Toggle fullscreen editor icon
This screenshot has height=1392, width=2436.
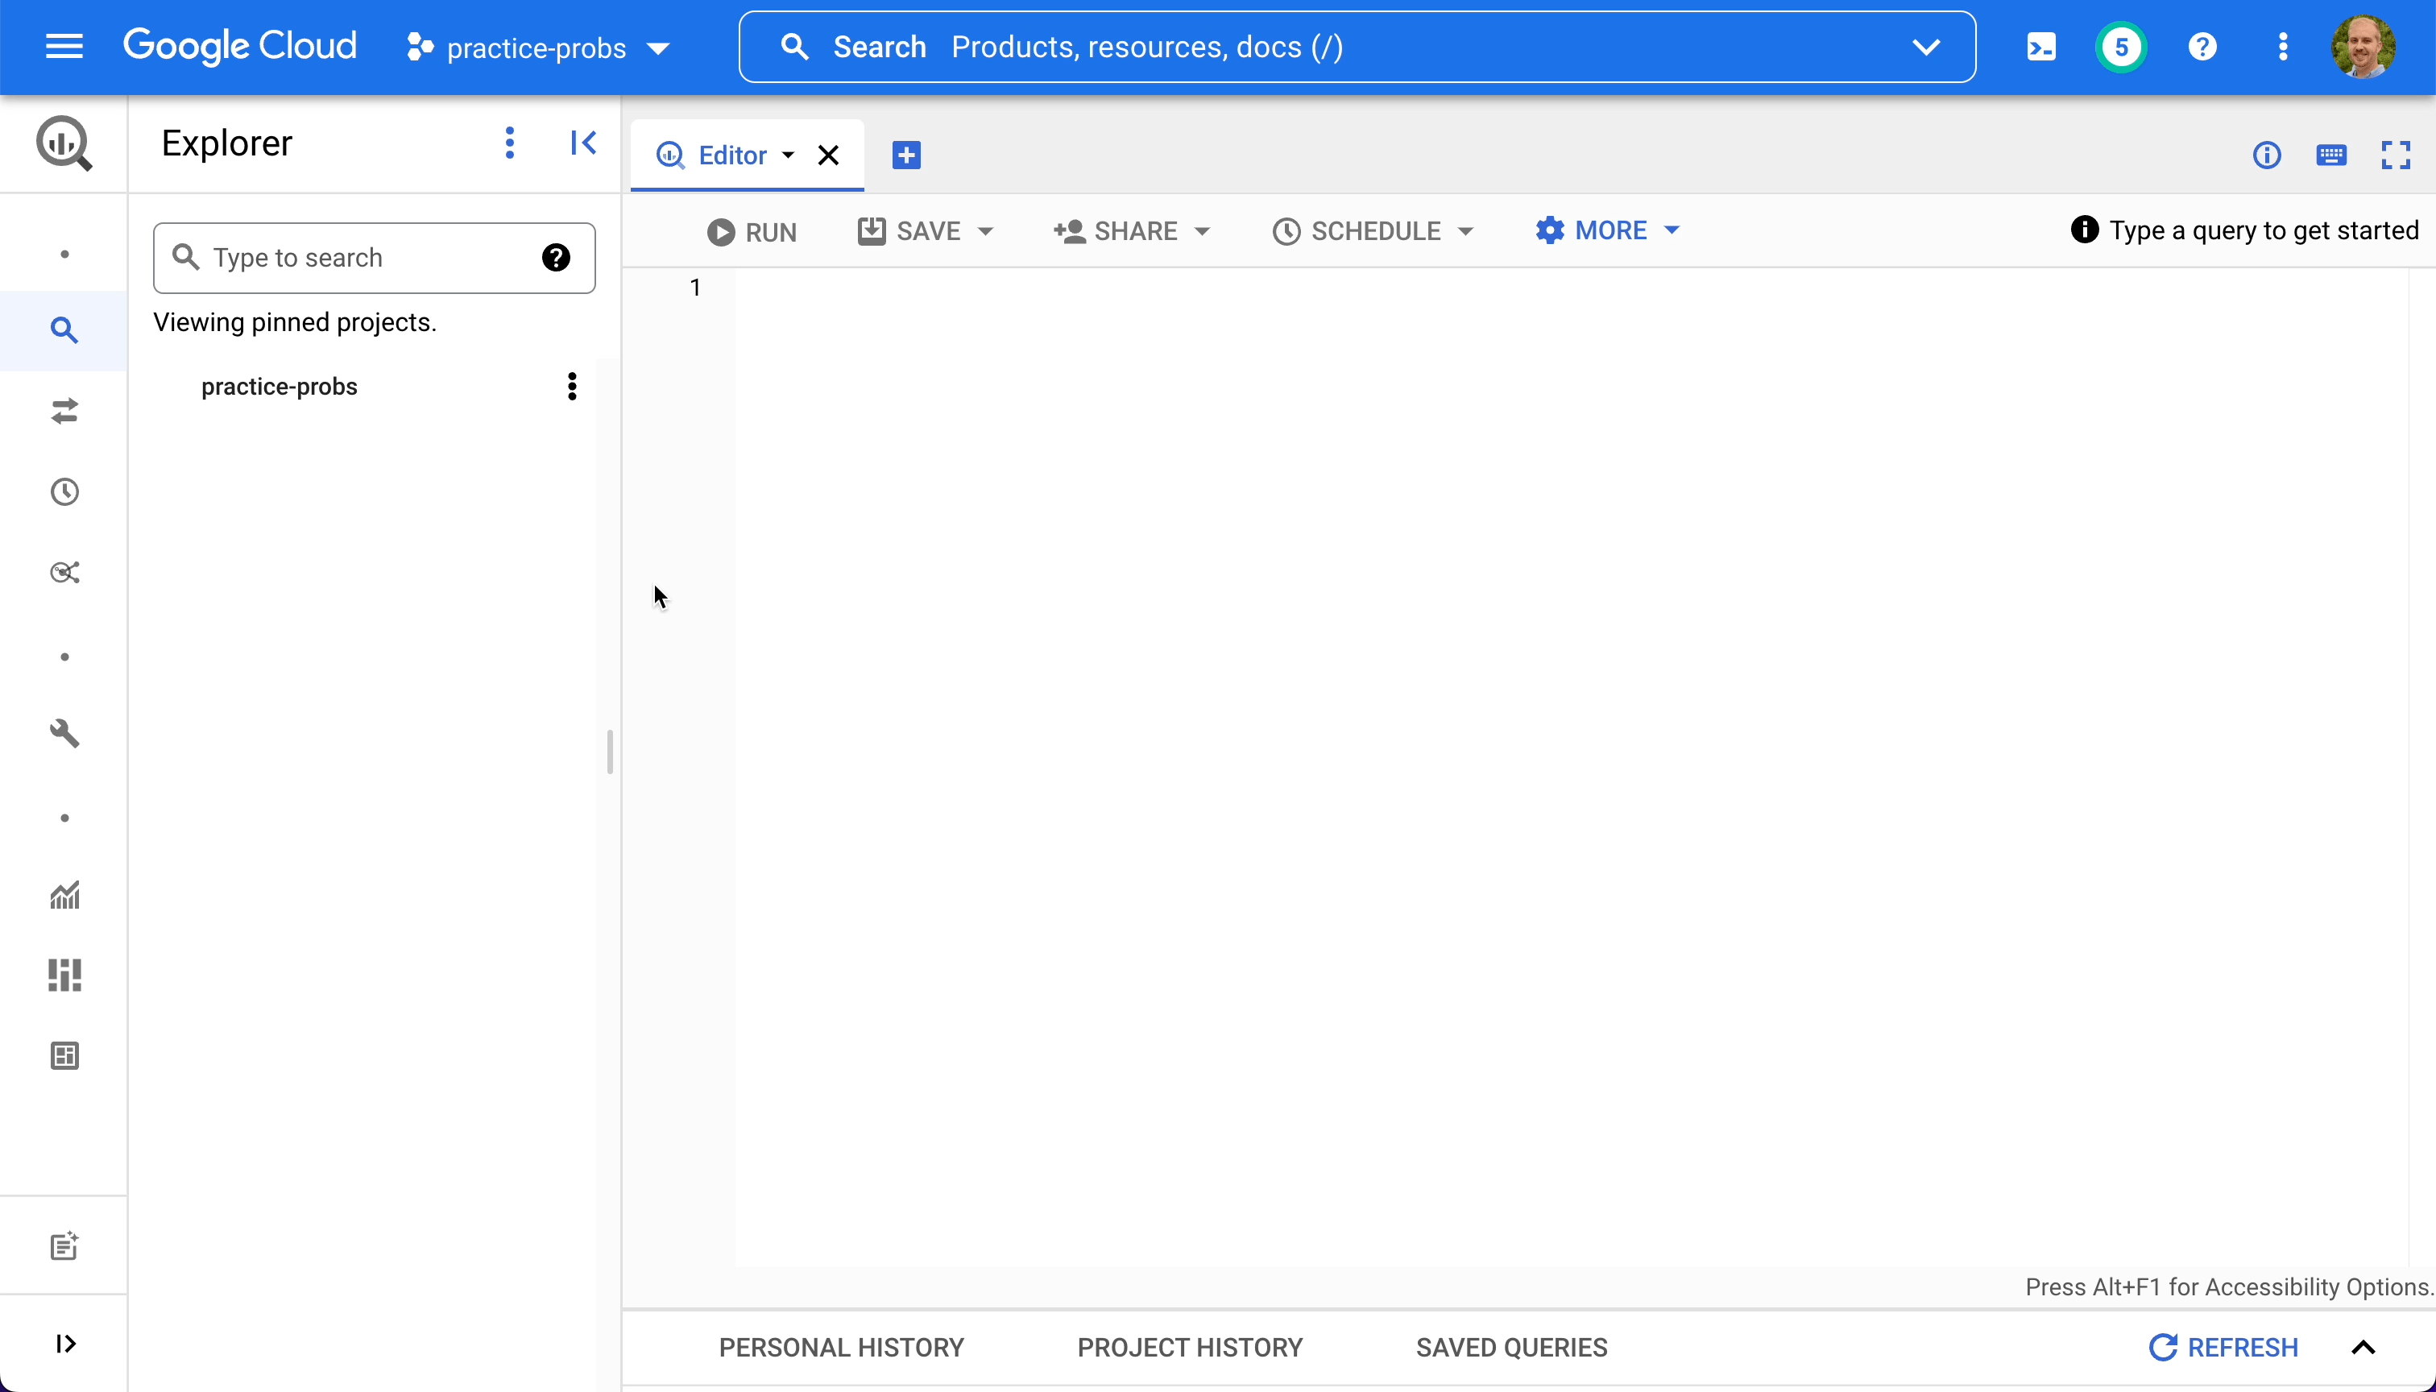2396,155
